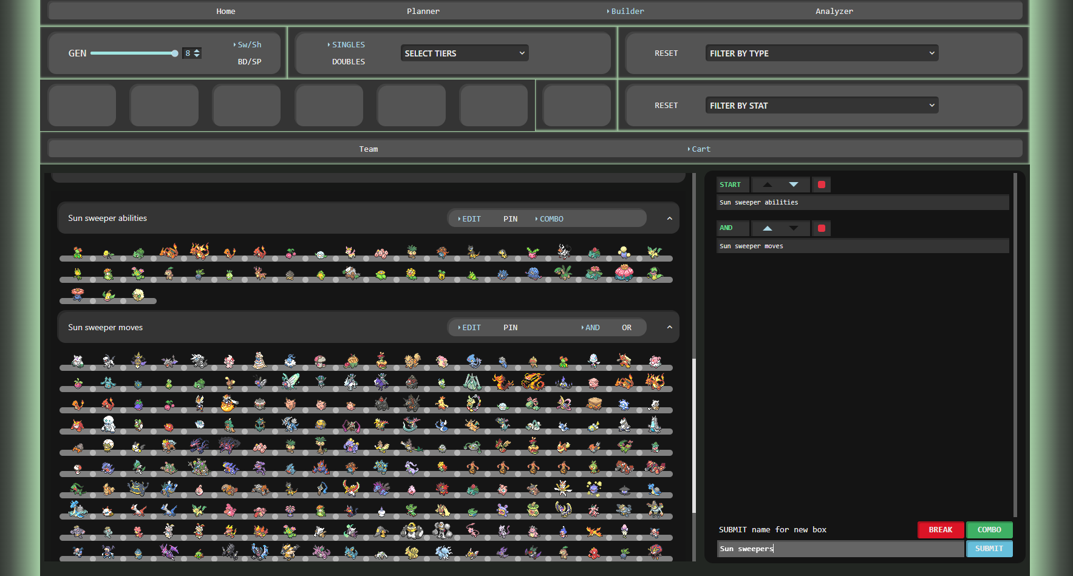1073x576 pixels.
Task: Select Shiftry in Sun sweeper abilities box
Action: point(351,273)
